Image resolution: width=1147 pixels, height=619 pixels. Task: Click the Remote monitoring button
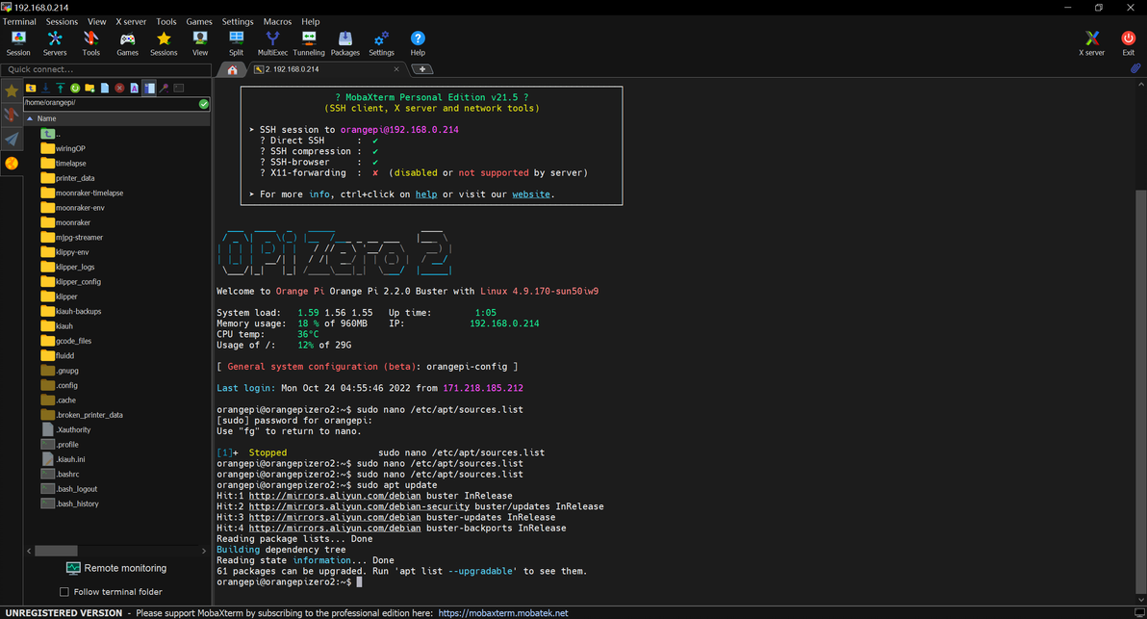click(x=115, y=568)
